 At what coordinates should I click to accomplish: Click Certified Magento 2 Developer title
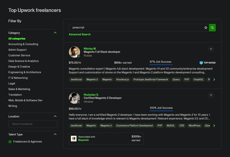coord(103,98)
